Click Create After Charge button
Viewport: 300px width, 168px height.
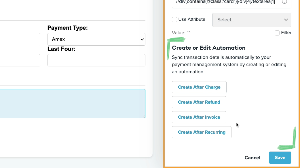click(x=199, y=87)
